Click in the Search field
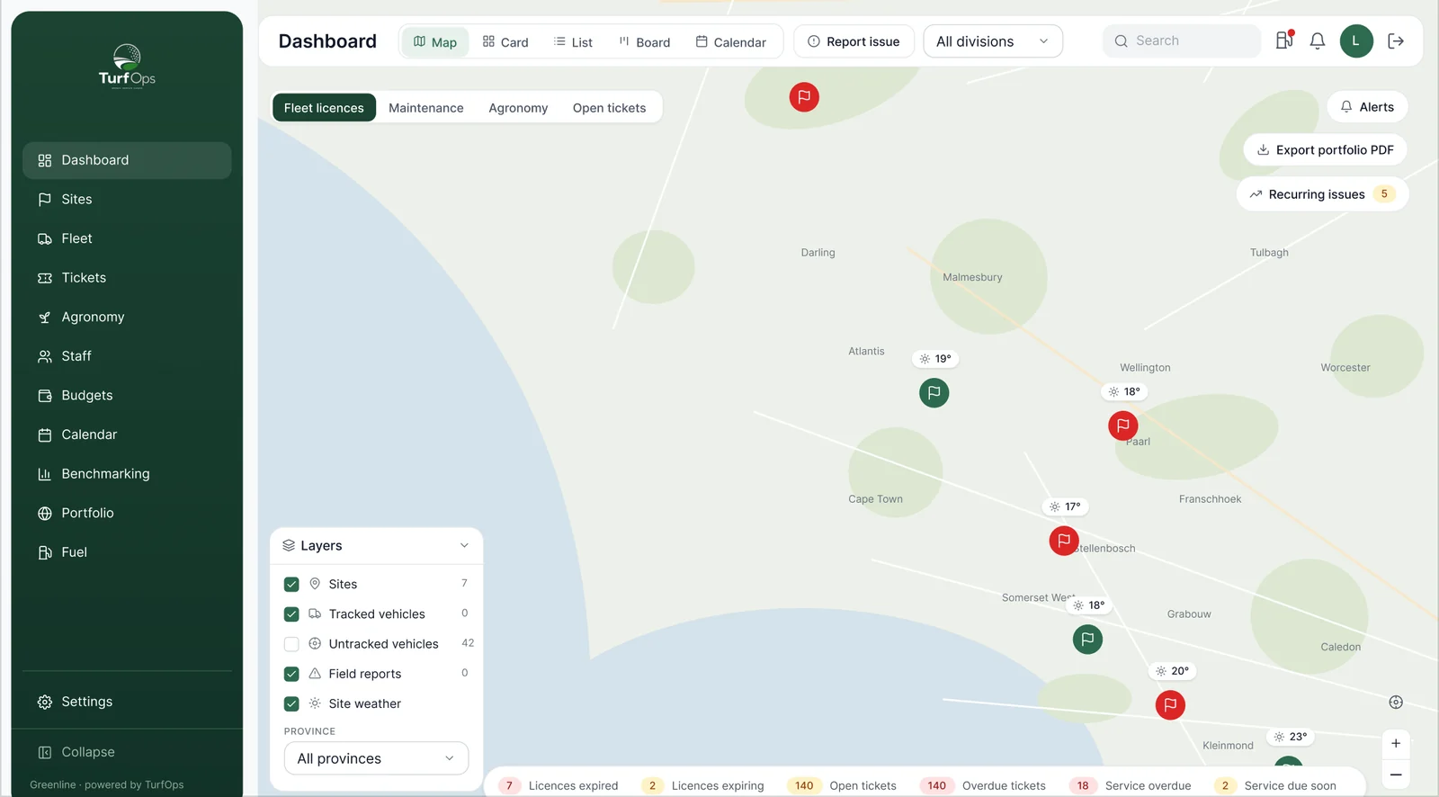 click(x=1182, y=40)
